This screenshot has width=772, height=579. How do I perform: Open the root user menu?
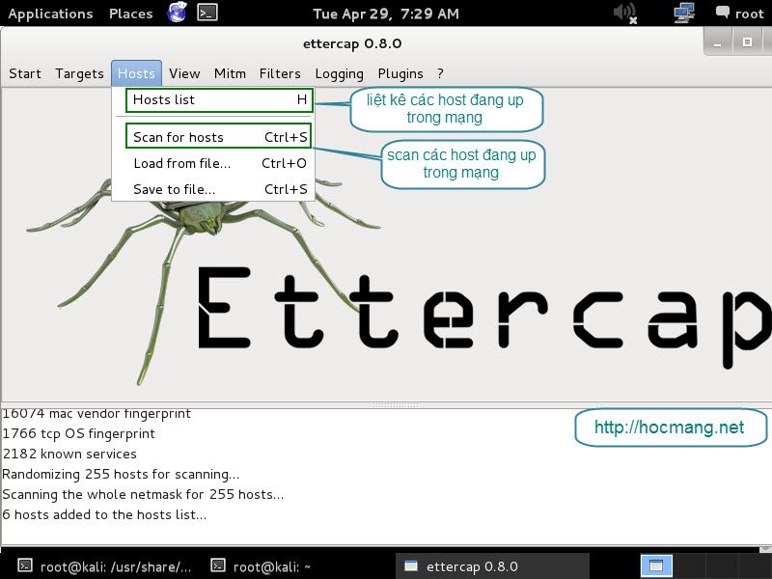click(740, 14)
